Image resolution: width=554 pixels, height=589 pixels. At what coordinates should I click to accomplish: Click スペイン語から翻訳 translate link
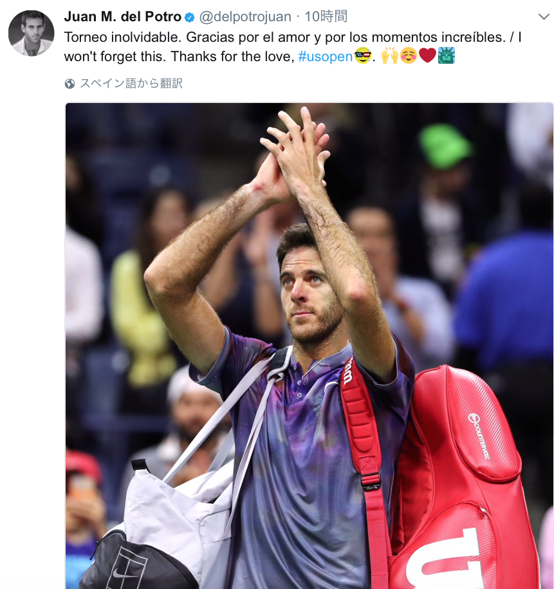point(131,84)
